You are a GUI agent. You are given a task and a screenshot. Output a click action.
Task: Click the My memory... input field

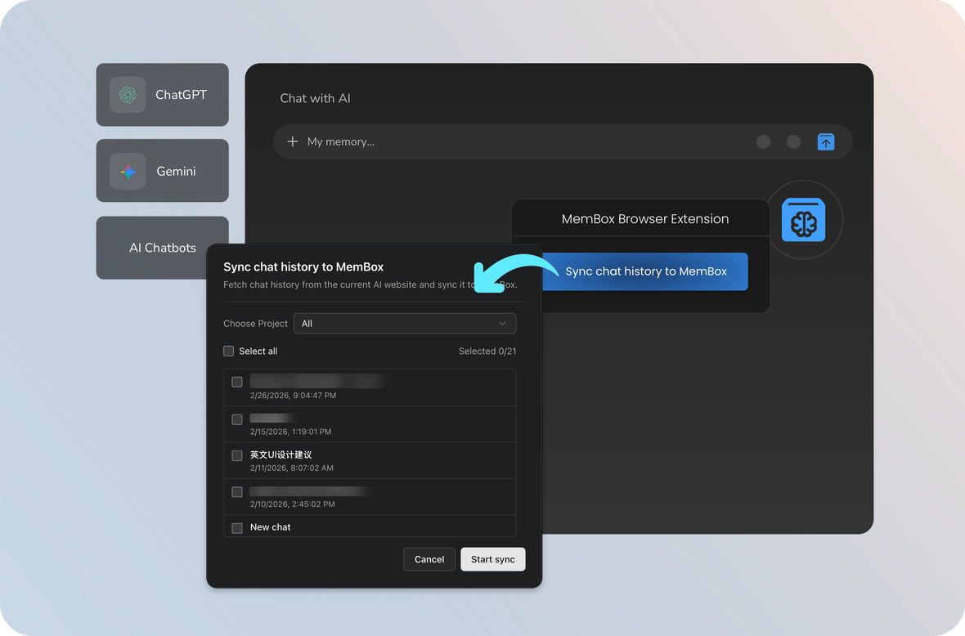(x=563, y=142)
